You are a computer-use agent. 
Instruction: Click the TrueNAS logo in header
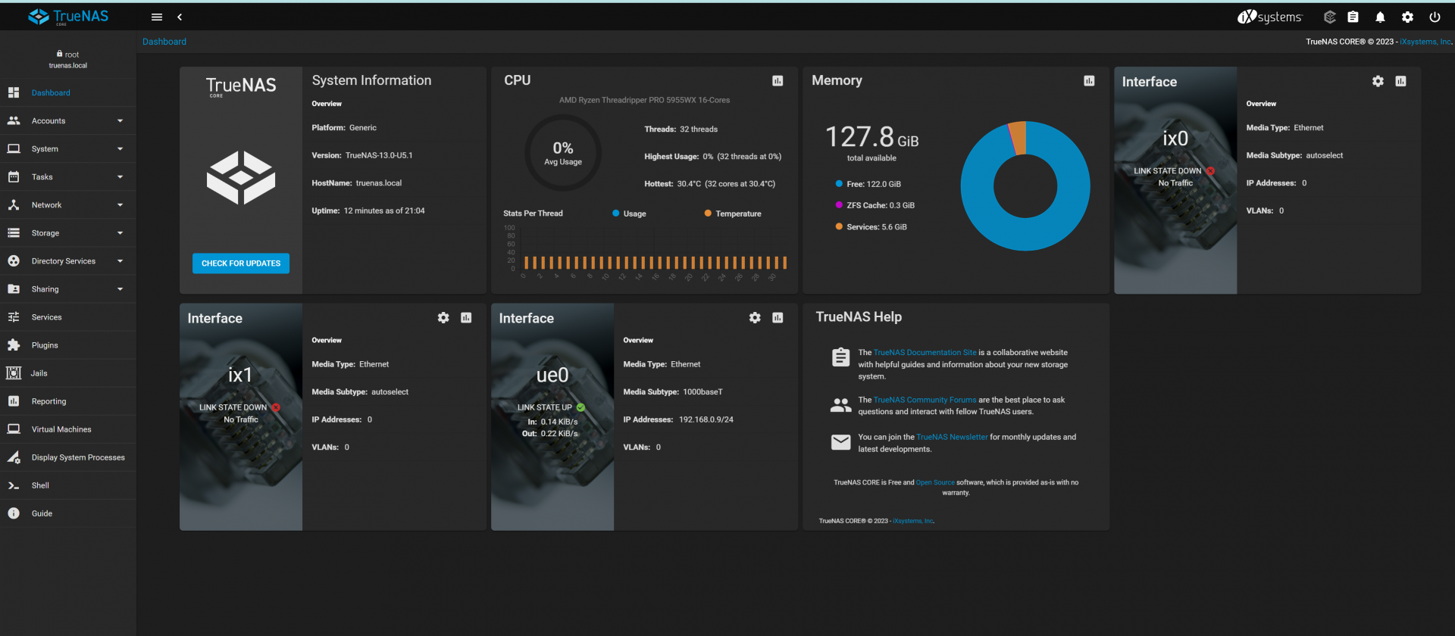click(68, 17)
